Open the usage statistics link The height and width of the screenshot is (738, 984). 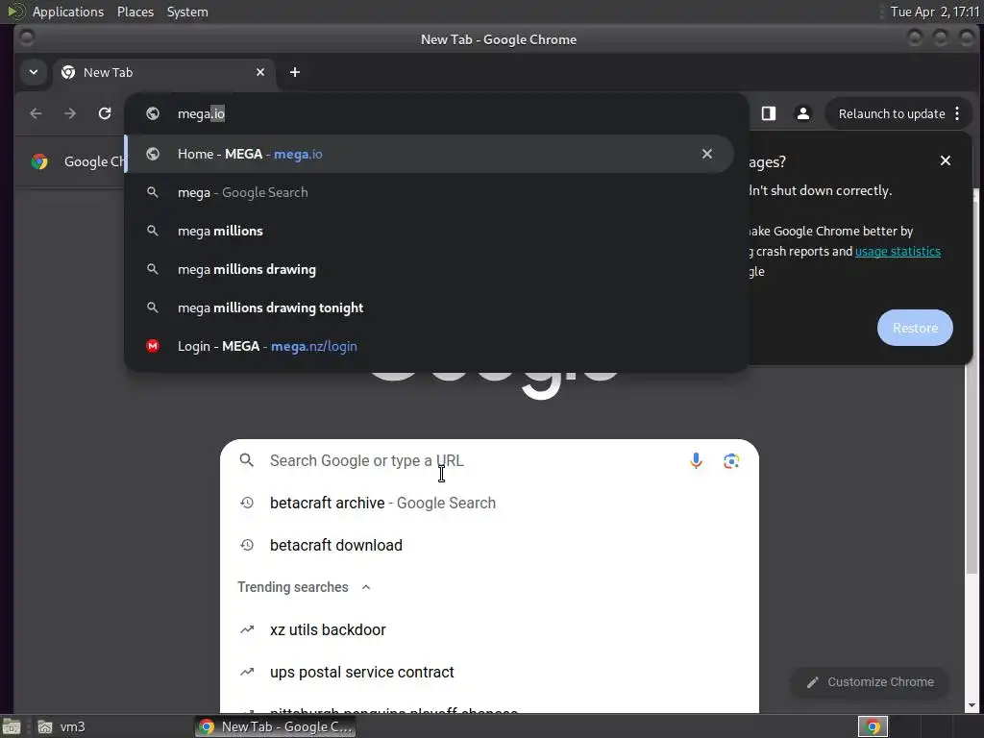[898, 251]
